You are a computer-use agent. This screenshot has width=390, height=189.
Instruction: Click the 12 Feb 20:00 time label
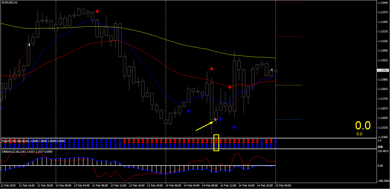click(x=45, y=185)
